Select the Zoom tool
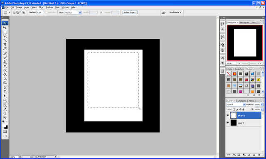The width and height of the screenshot is (266, 159). (5, 117)
